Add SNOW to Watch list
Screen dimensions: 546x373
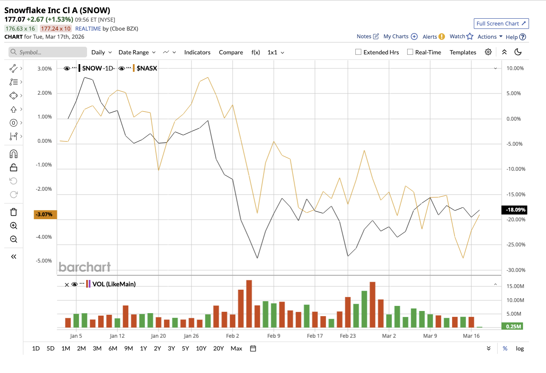coord(462,37)
